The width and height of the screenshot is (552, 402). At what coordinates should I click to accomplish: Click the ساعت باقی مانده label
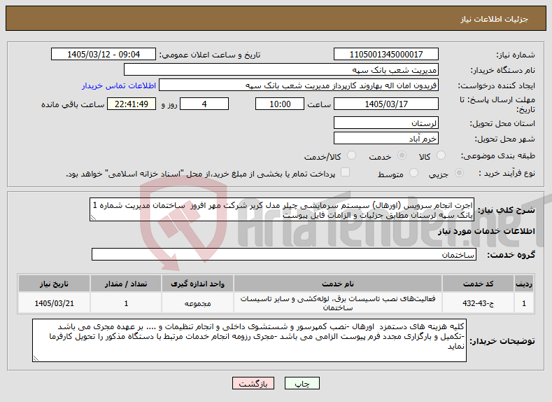tap(73, 104)
